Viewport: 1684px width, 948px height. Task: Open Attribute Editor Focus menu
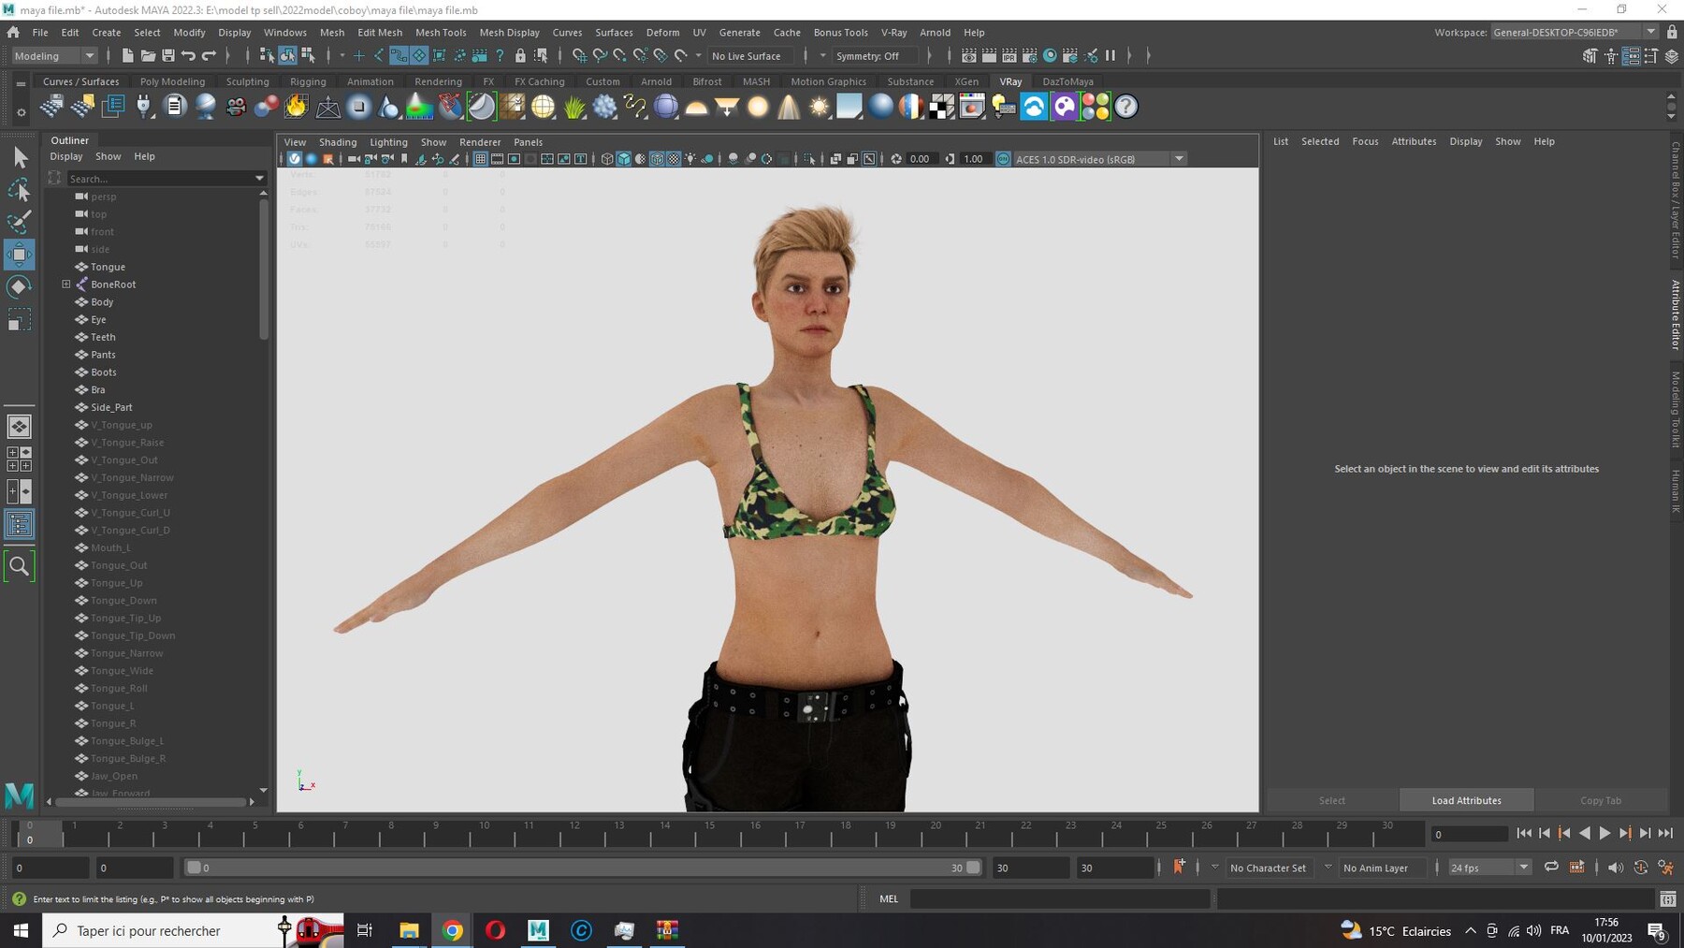coord(1365,141)
